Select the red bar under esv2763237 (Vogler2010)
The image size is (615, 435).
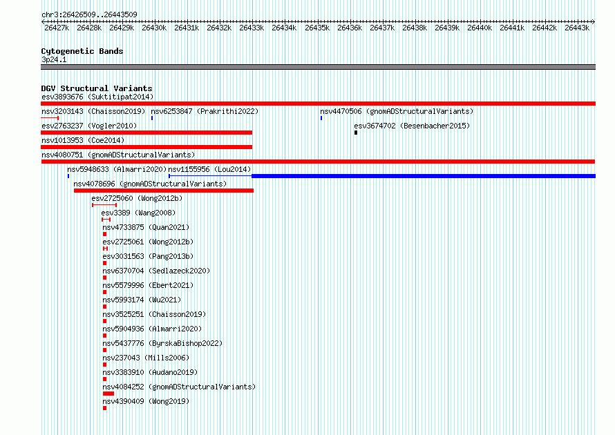pos(146,133)
